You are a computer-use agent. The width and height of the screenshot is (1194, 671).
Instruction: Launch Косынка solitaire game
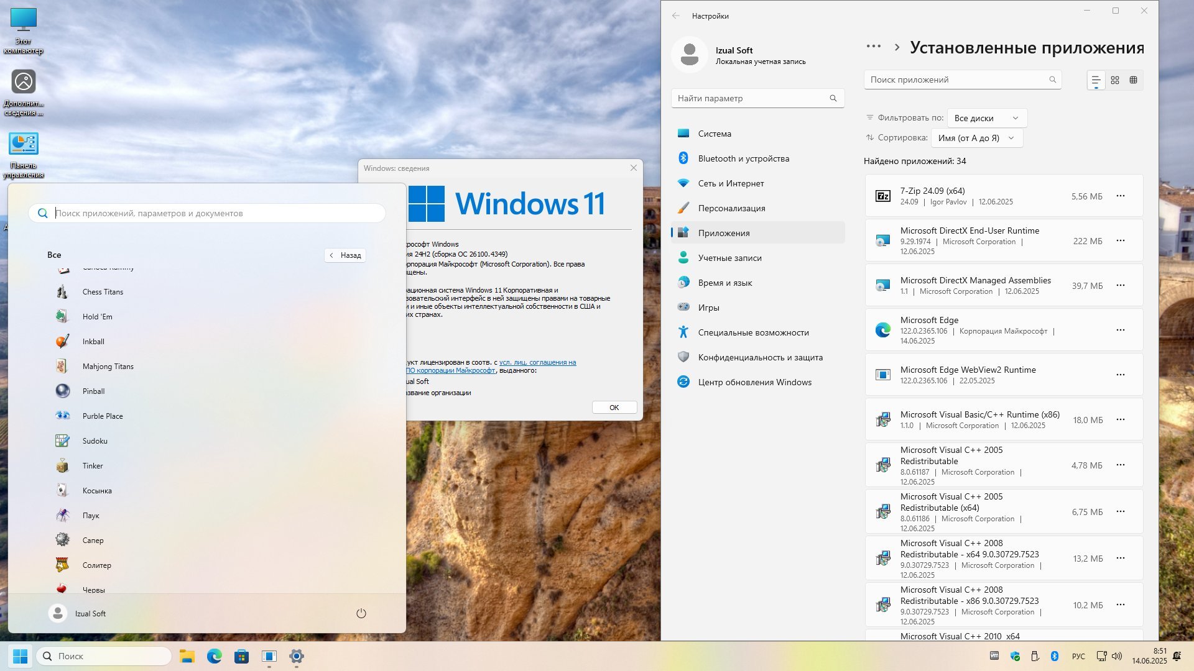(x=97, y=491)
